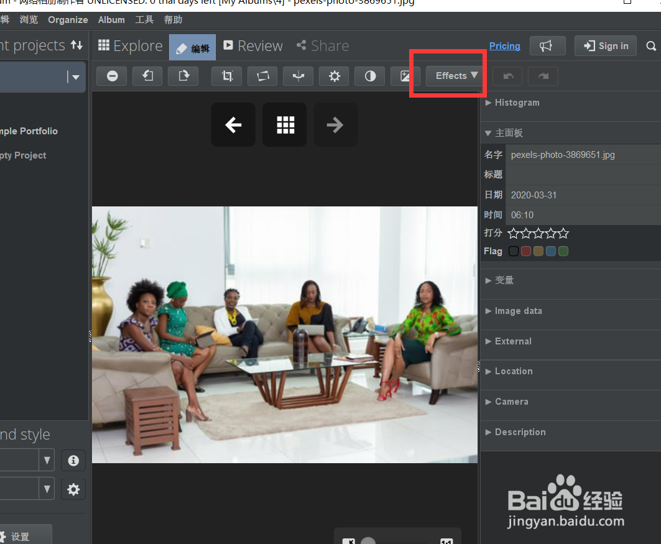
Task: Click the 名字 filename input field
Action: [583, 155]
